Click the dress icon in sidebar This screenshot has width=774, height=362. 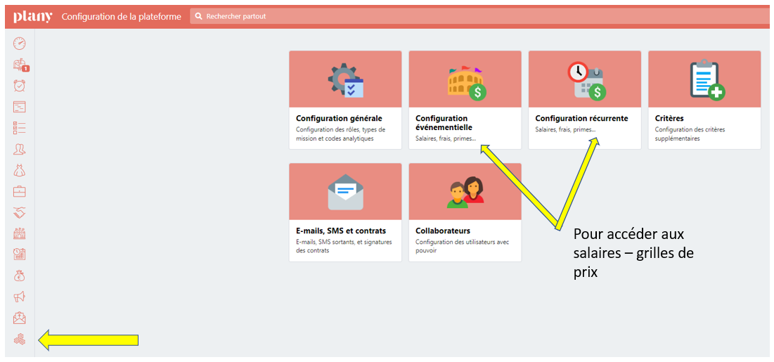20,170
